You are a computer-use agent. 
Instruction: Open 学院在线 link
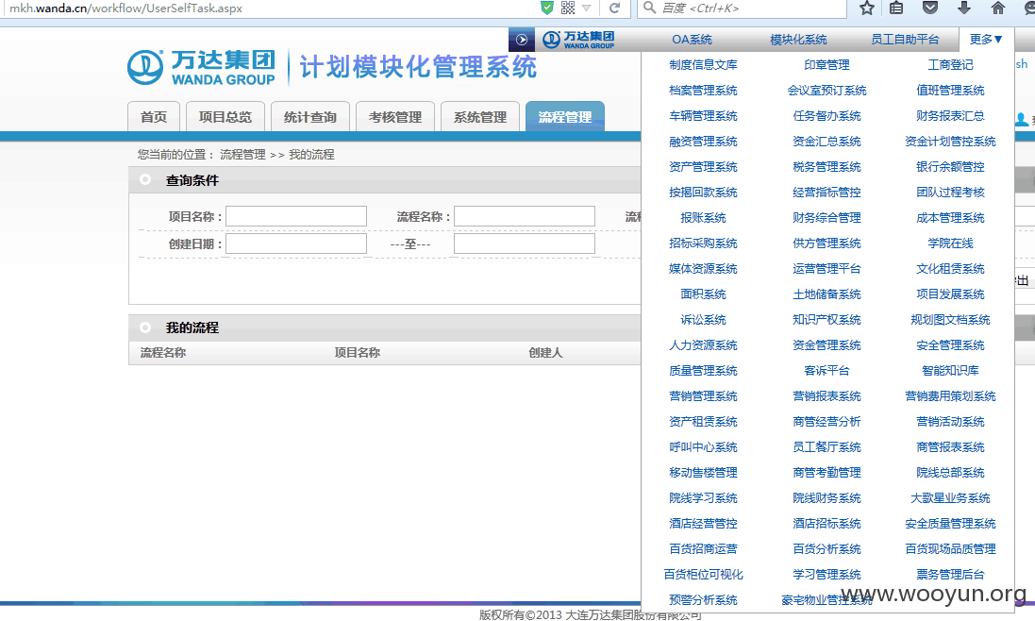point(950,243)
